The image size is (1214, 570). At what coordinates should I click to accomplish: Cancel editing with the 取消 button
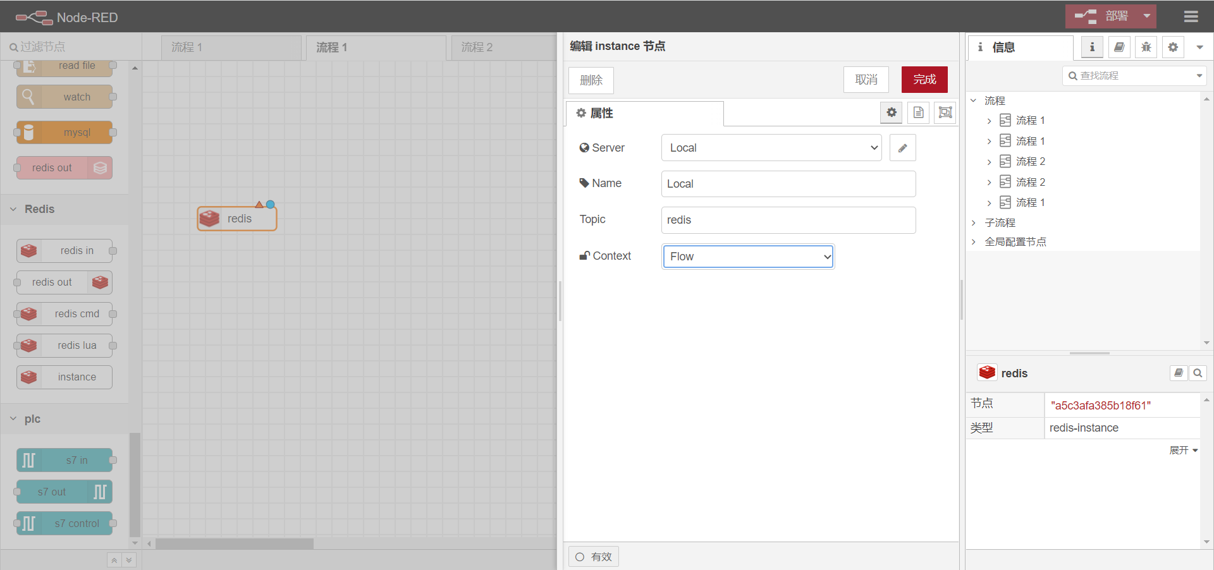click(866, 80)
